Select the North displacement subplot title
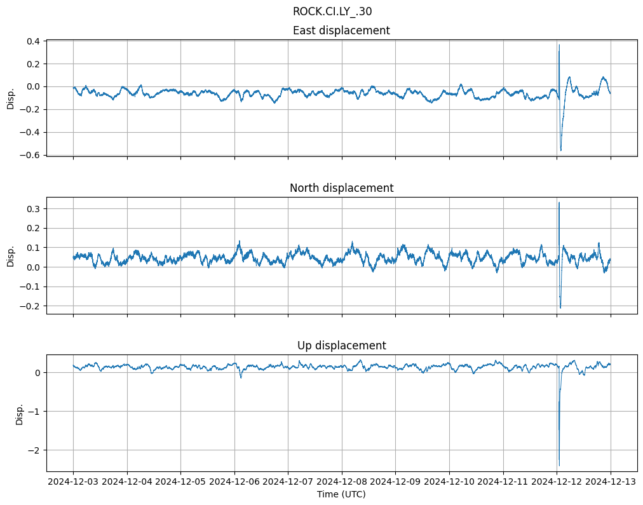 click(341, 188)
